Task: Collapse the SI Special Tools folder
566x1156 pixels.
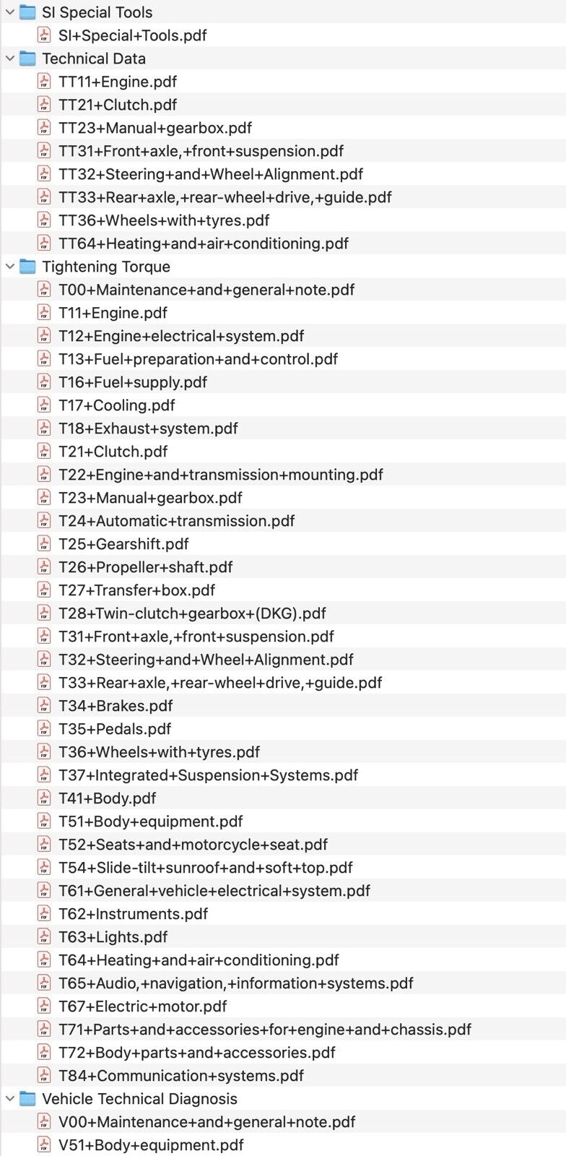Action: click(x=10, y=12)
